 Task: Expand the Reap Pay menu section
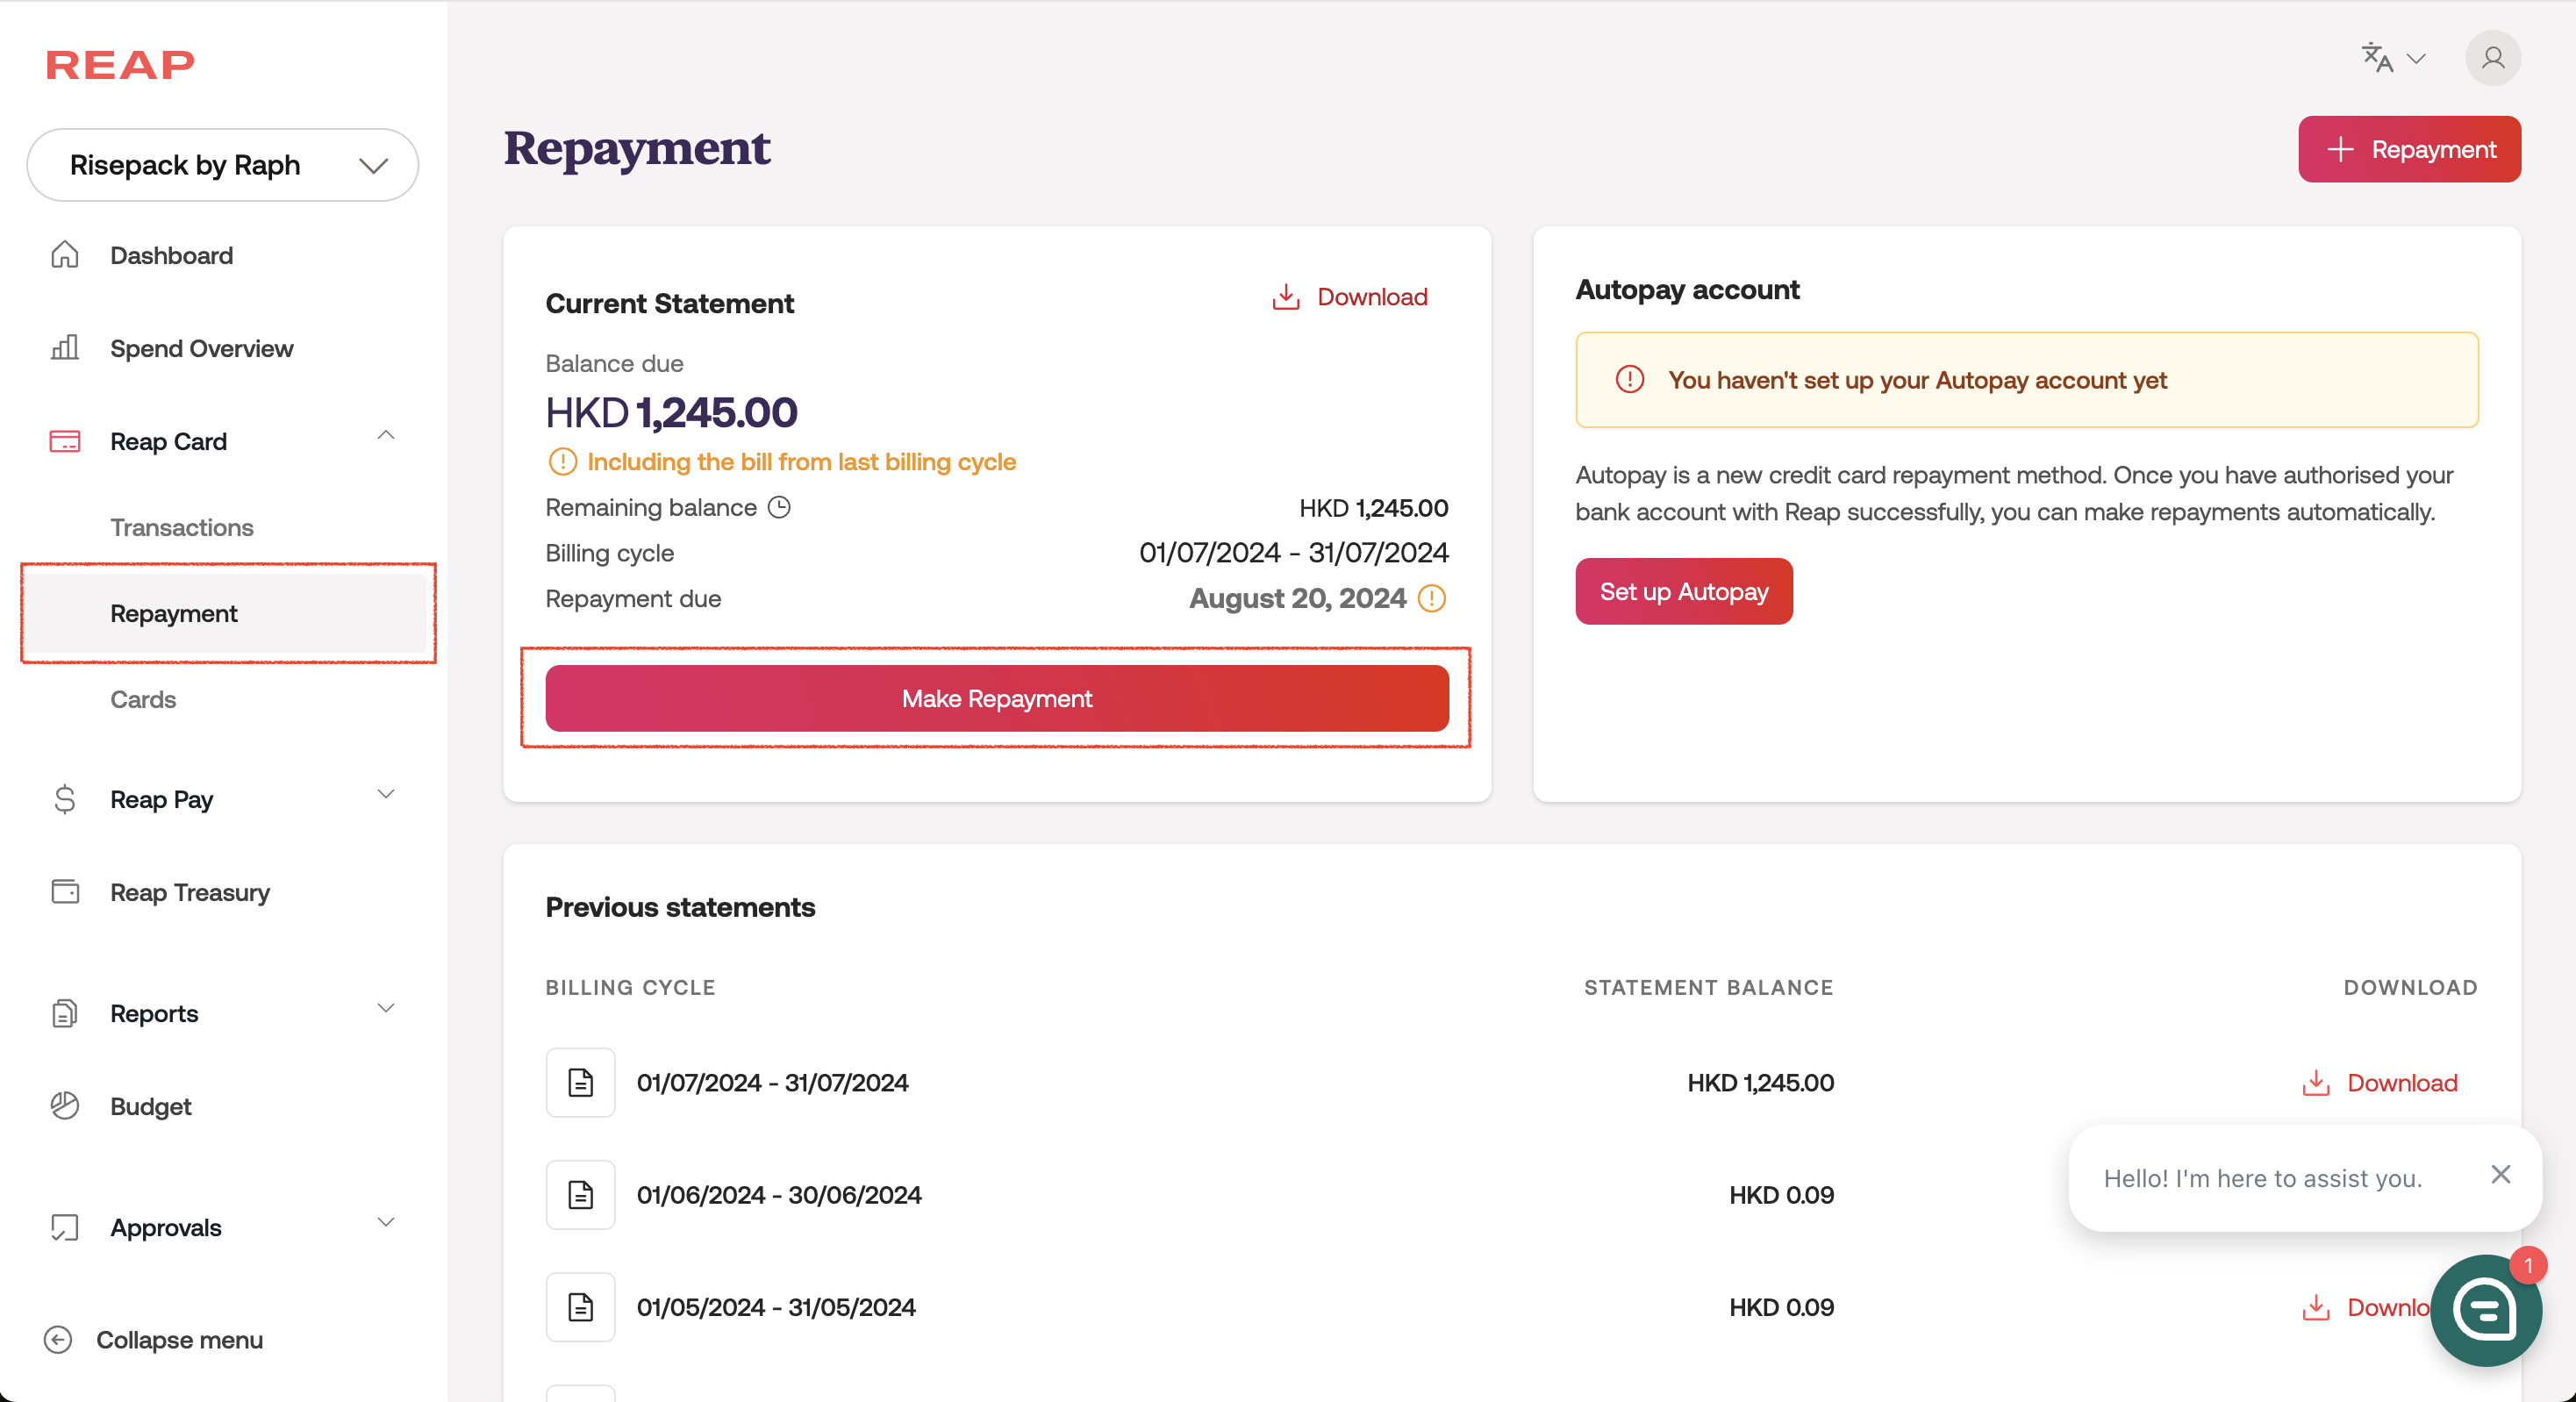(386, 795)
